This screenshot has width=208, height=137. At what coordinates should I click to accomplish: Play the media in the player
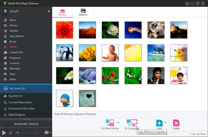[x=4, y=133]
